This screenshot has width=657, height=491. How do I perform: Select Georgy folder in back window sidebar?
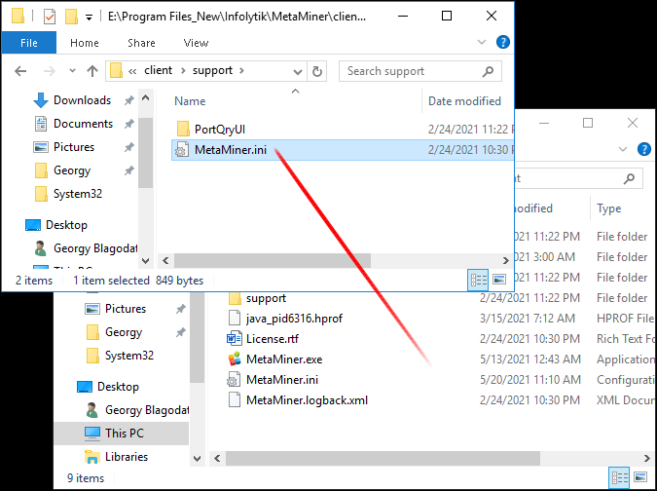[x=115, y=332]
